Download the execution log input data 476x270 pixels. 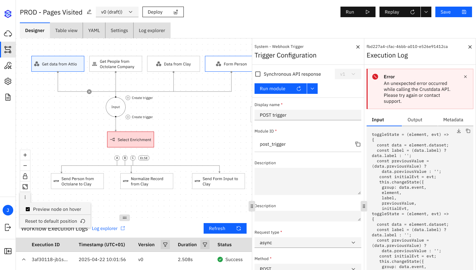[459, 131]
